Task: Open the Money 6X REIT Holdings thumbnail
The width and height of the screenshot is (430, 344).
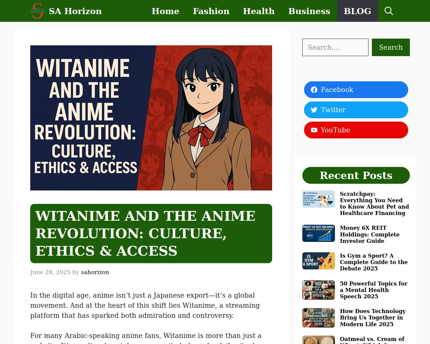Action: pyautogui.click(x=318, y=233)
